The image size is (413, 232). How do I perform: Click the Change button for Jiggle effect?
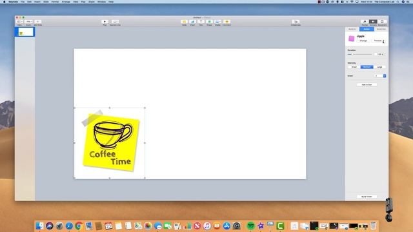363,41
